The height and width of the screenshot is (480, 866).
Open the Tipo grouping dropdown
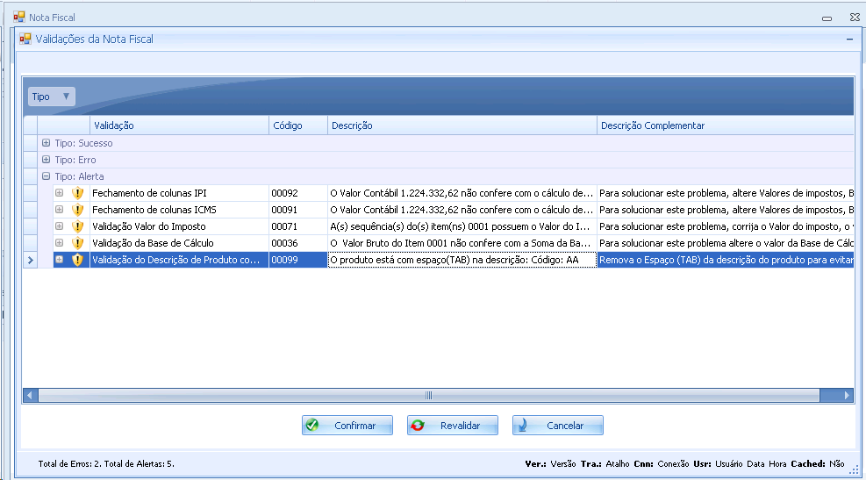[x=52, y=97]
